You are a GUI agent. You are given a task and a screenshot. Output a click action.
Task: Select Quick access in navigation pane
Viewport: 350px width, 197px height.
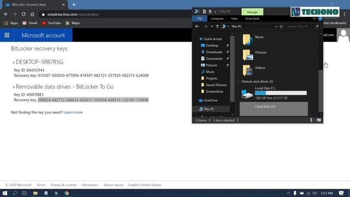click(211, 39)
